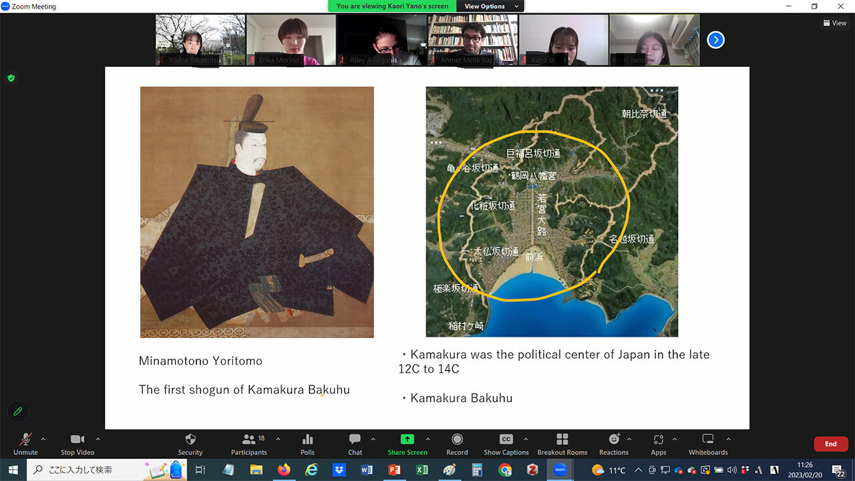Open the notification center icon
This screenshot has width=855, height=481.
[838, 470]
